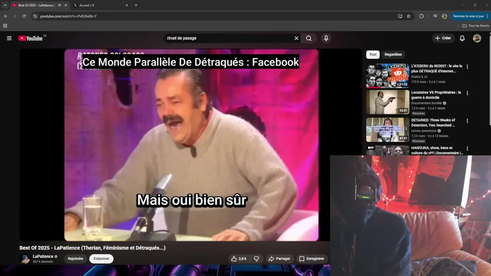
Task: Open options menu for Locataires VS Propriétaires video
Action: [x=467, y=93]
